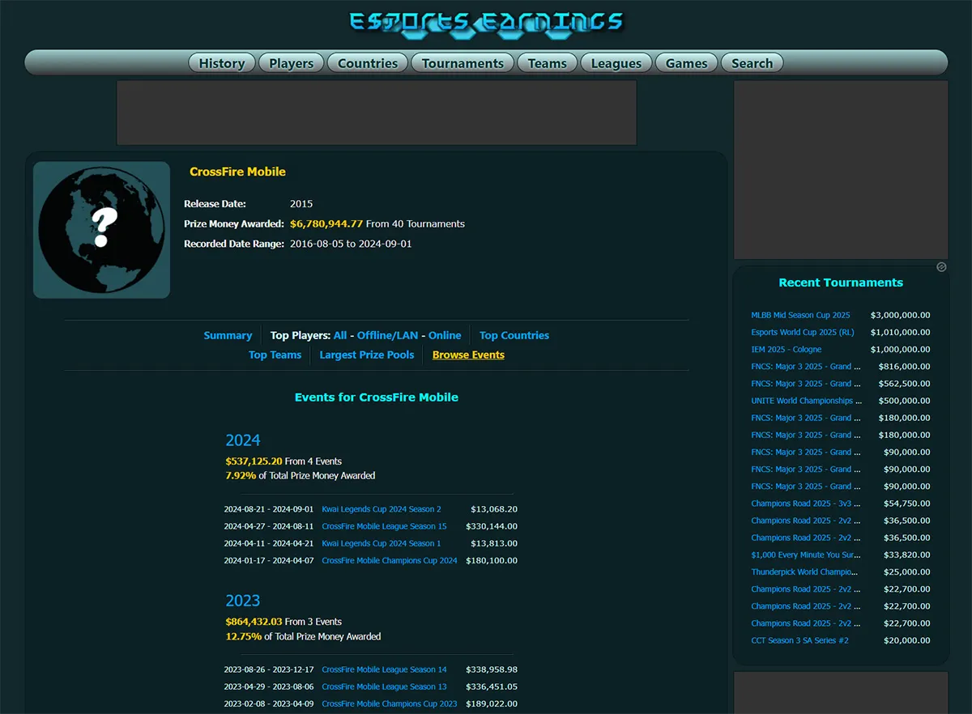
Task: Open the Largest Prize Pools tab
Action: 366,355
